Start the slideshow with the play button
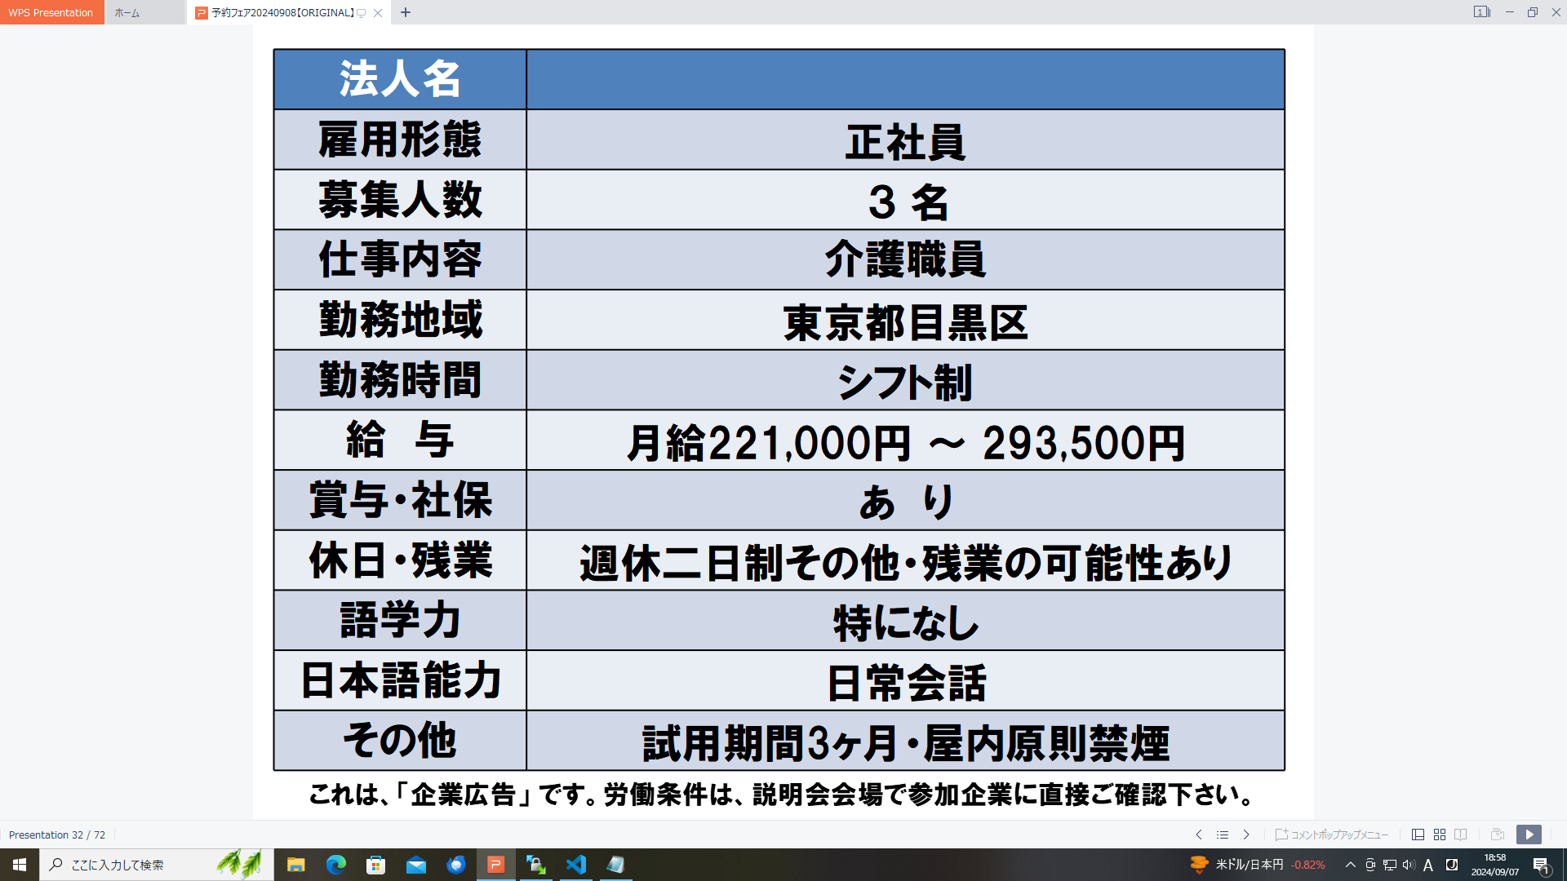 pos(1529,835)
